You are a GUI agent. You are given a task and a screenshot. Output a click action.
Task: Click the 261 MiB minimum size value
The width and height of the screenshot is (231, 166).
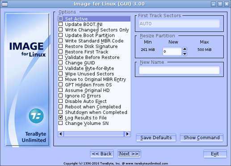coord(148,50)
